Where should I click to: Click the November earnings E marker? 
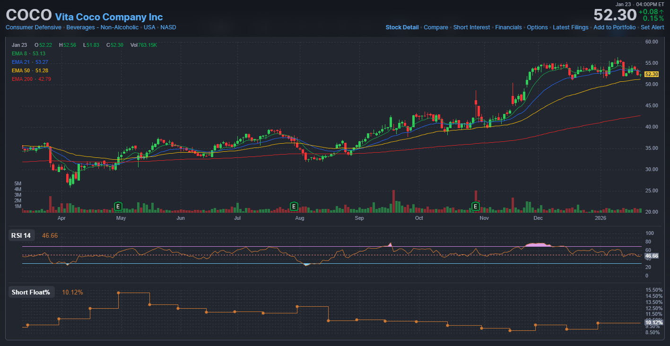pyautogui.click(x=476, y=206)
